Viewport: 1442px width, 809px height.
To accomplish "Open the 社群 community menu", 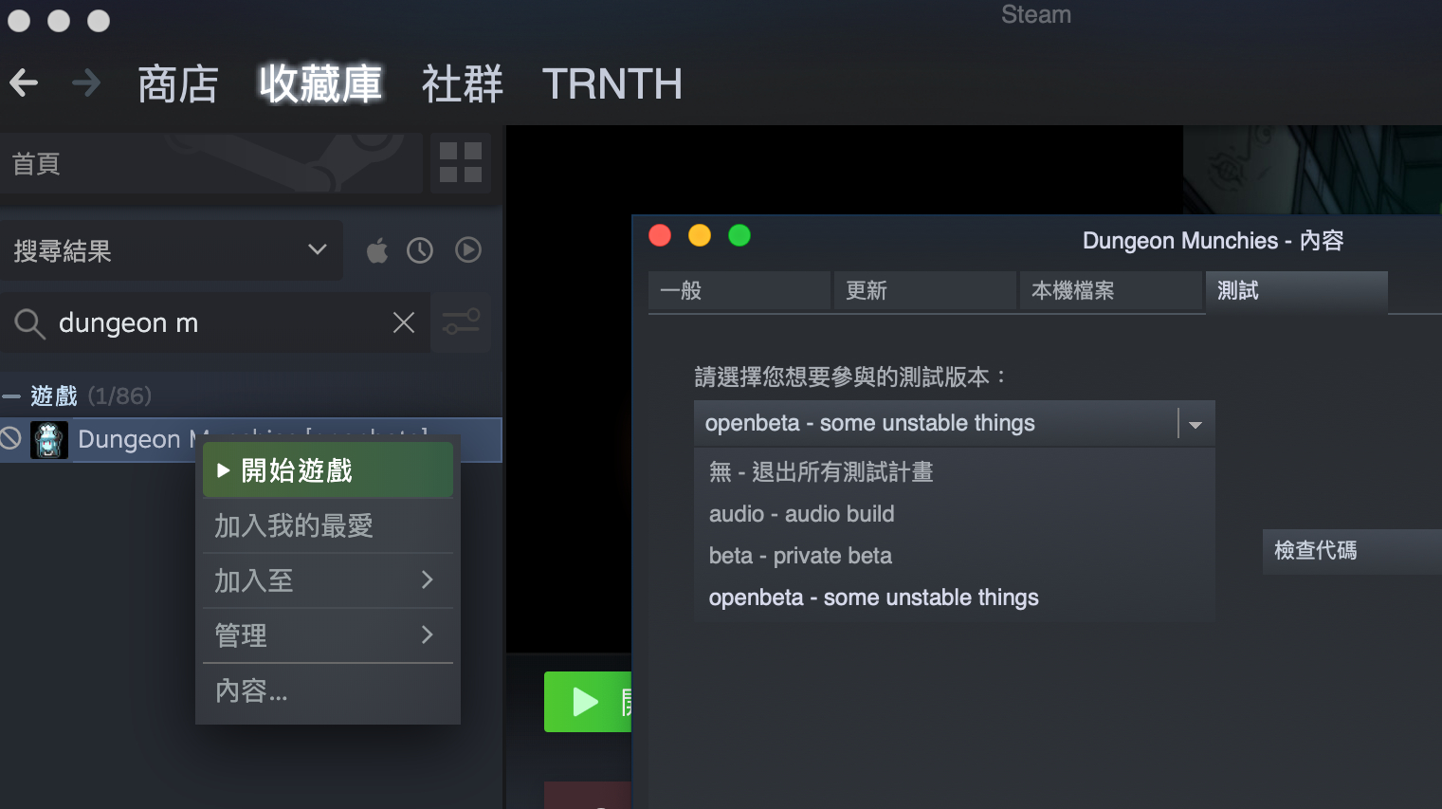I will pos(462,84).
